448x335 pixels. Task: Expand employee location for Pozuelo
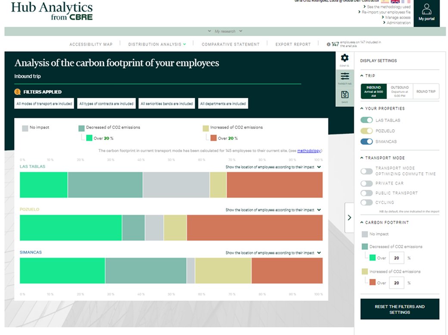tap(273, 210)
